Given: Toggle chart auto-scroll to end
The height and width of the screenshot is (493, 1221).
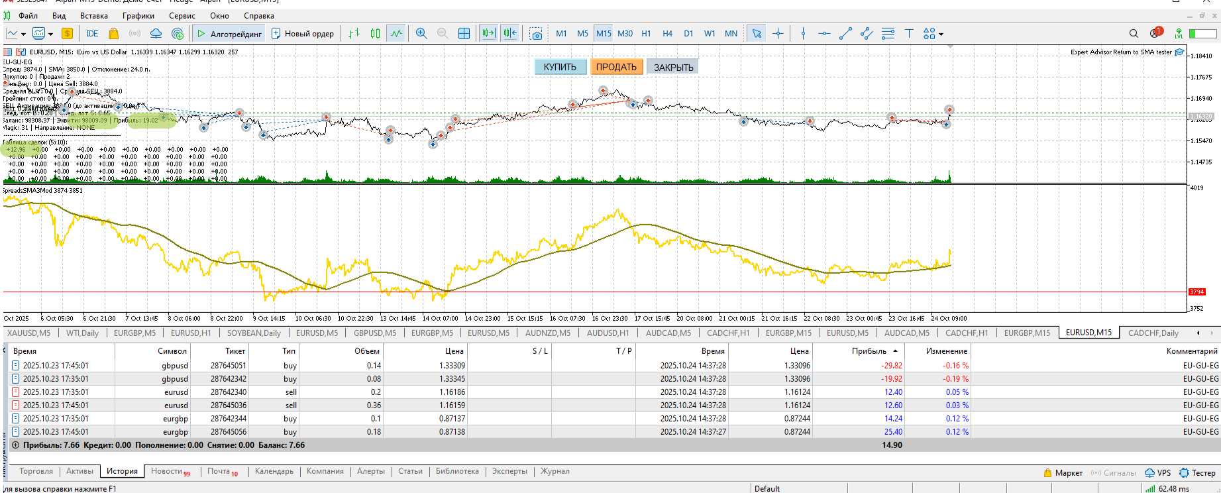Looking at the screenshot, I should [x=489, y=34].
